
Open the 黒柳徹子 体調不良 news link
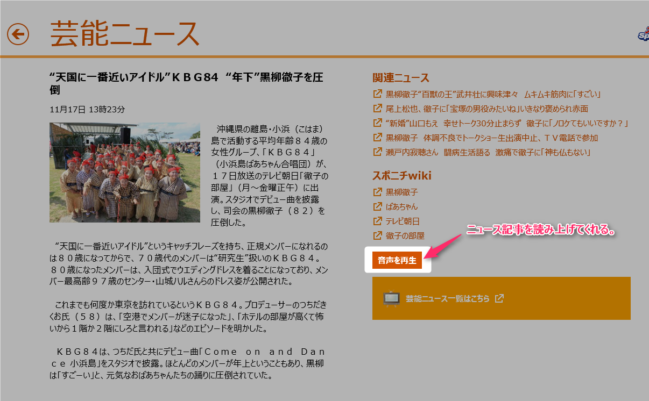pyautogui.click(x=492, y=138)
